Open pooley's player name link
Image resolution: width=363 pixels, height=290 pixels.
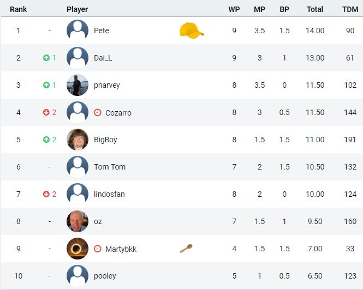coord(105,276)
